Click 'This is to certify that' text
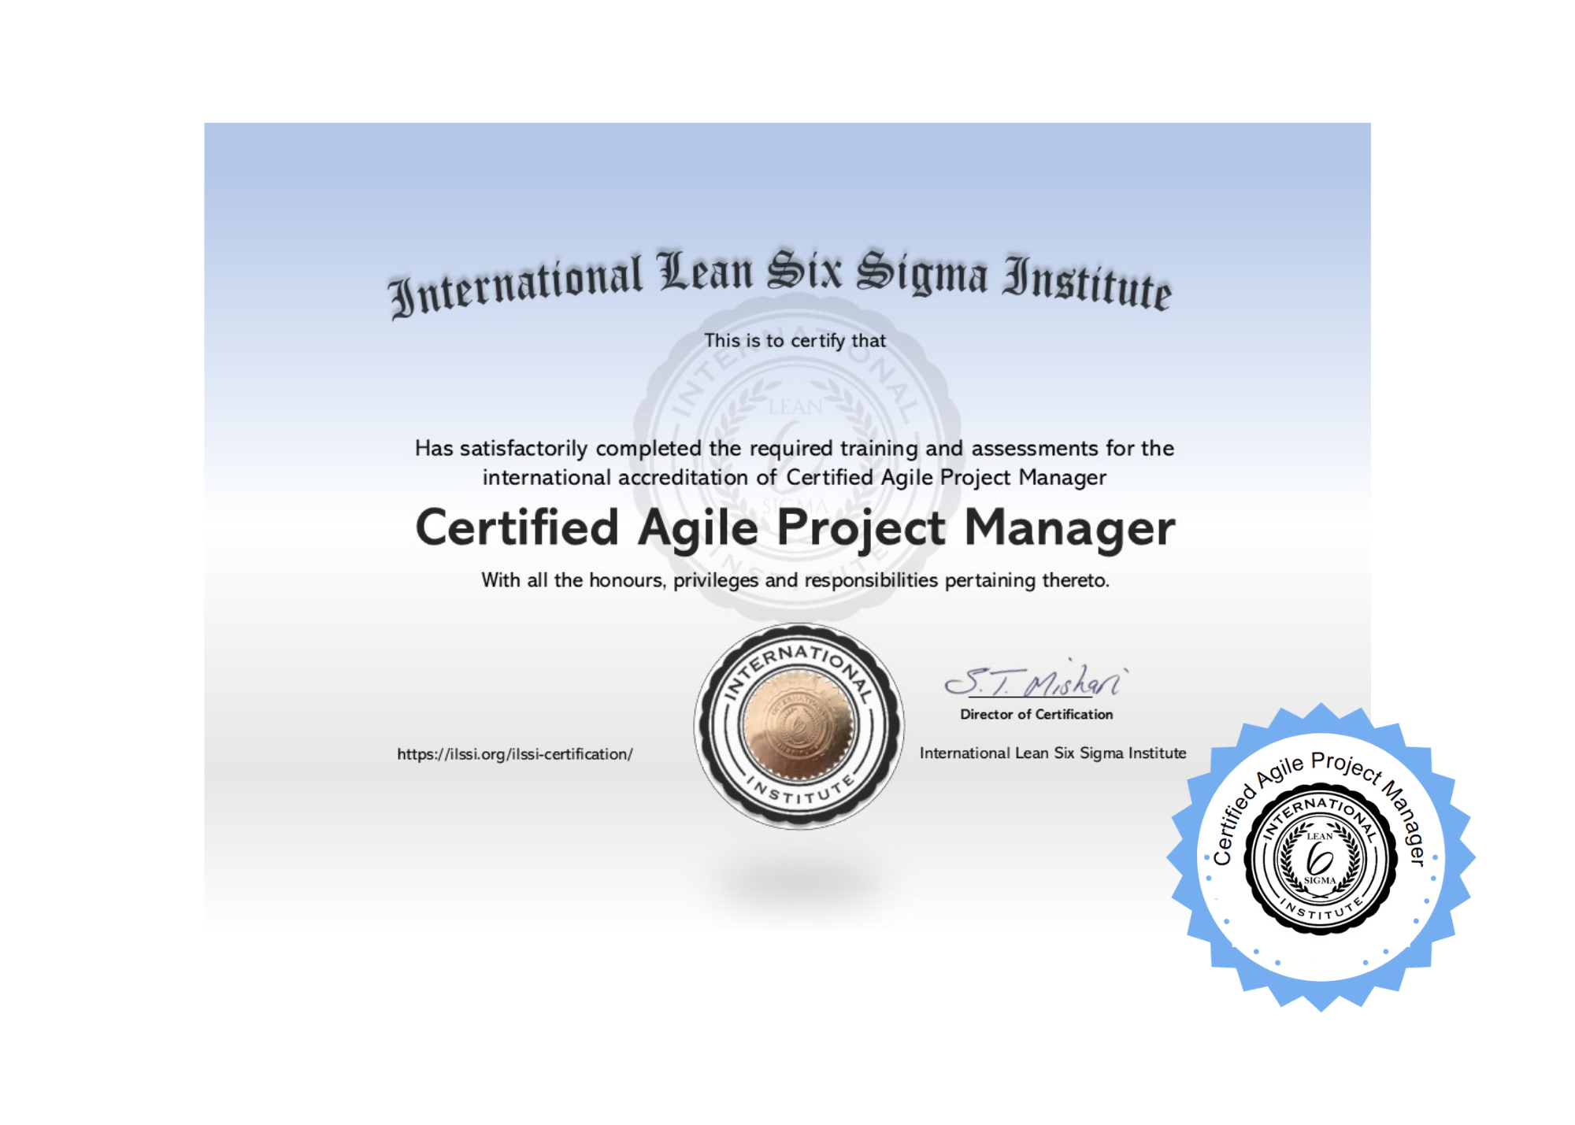The image size is (1575, 1125). coord(795,341)
